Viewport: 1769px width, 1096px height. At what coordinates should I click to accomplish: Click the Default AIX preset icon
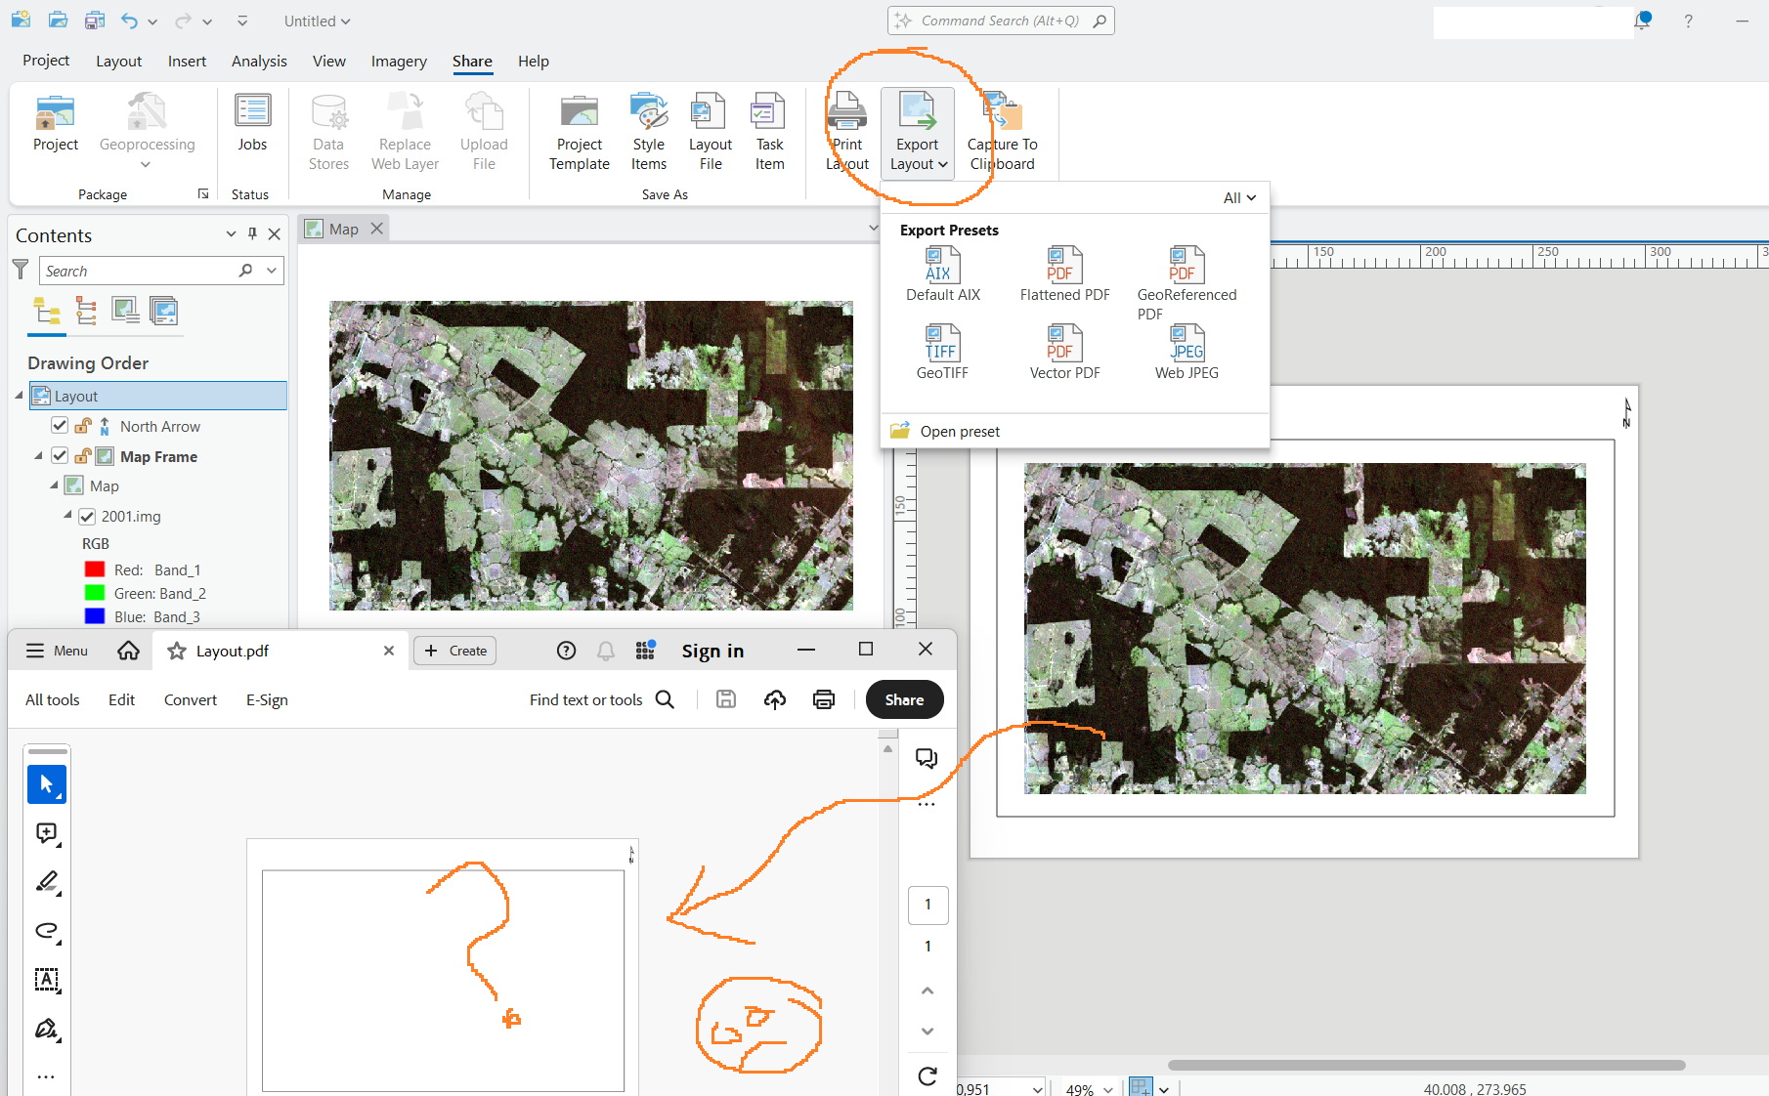[942, 265]
